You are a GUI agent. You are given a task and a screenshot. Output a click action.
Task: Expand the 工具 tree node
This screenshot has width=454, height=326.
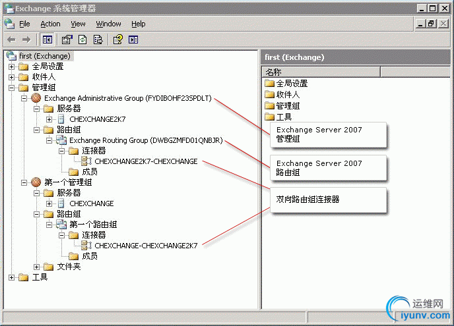point(12,277)
